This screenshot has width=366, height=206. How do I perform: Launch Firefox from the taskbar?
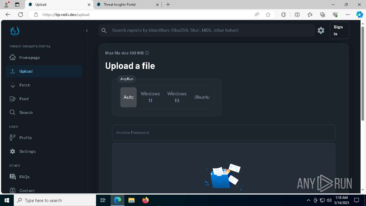click(146, 200)
